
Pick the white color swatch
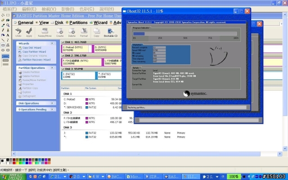click(x=8, y=163)
